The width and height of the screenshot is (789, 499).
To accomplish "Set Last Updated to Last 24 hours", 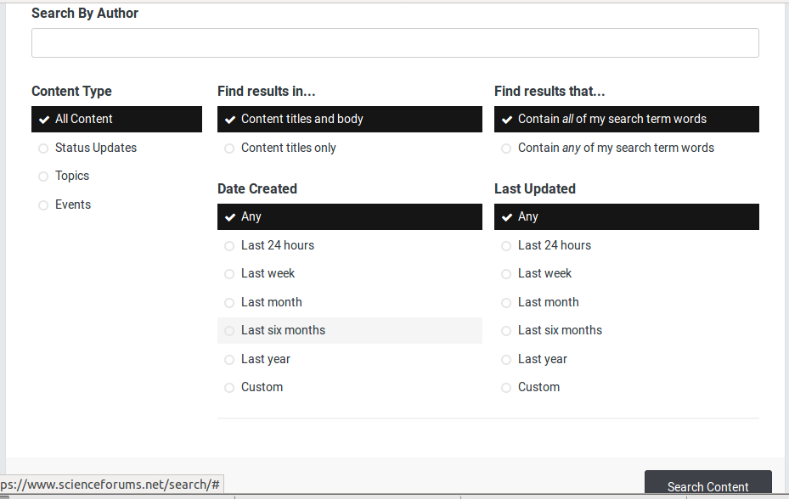I will coord(554,245).
